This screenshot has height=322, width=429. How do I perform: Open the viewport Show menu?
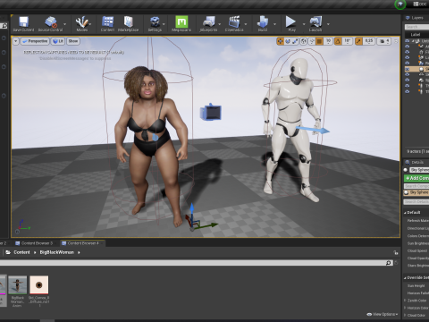[73, 41]
